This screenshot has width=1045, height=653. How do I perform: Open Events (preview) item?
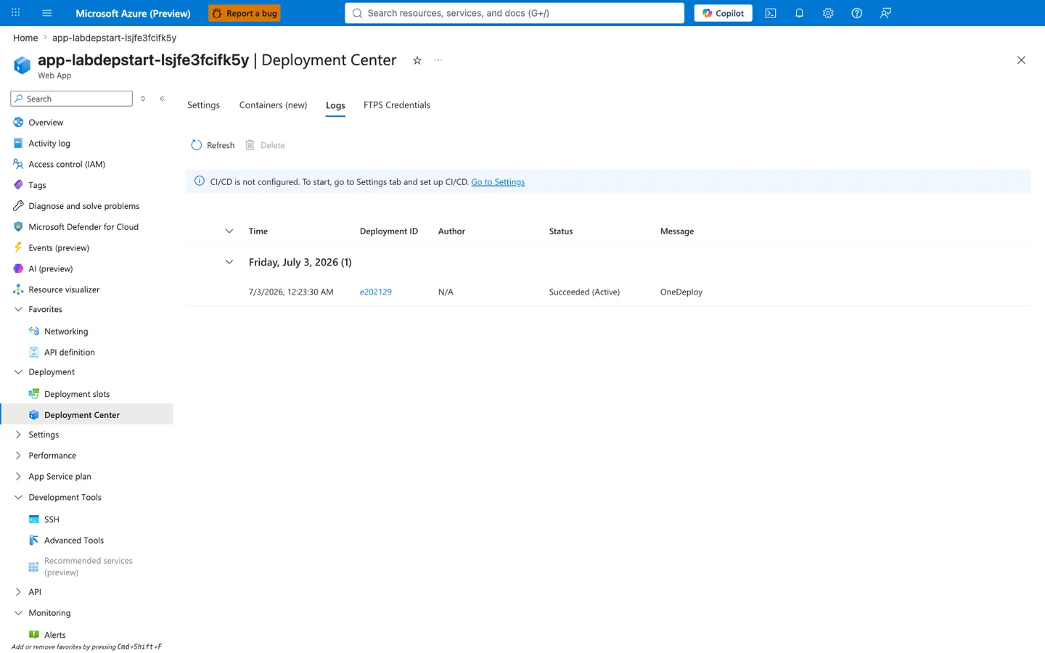point(59,248)
